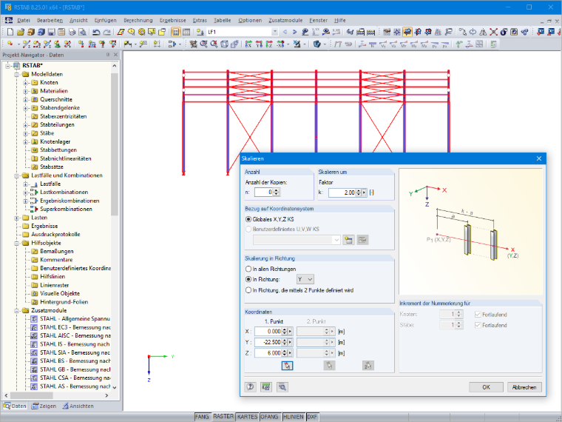Expand the Knoten tree node
Image resolution: width=562 pixels, height=422 pixels.
[25, 83]
